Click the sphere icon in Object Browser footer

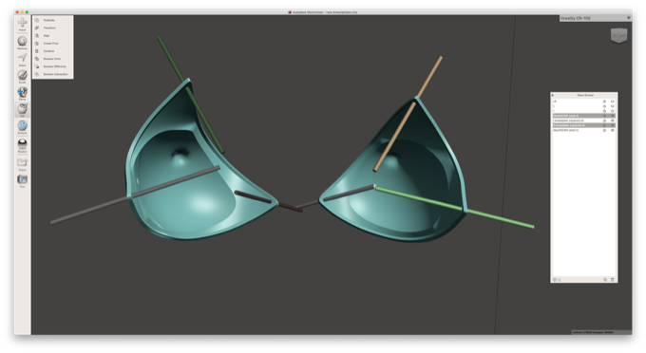(555, 279)
